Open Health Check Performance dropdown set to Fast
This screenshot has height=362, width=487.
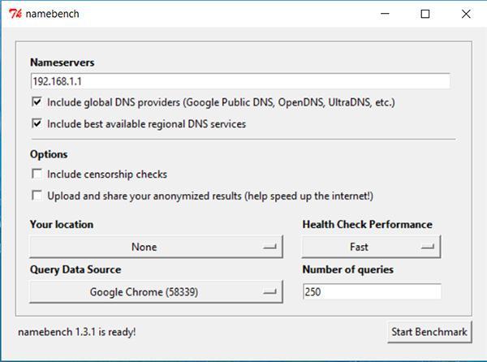(x=371, y=247)
